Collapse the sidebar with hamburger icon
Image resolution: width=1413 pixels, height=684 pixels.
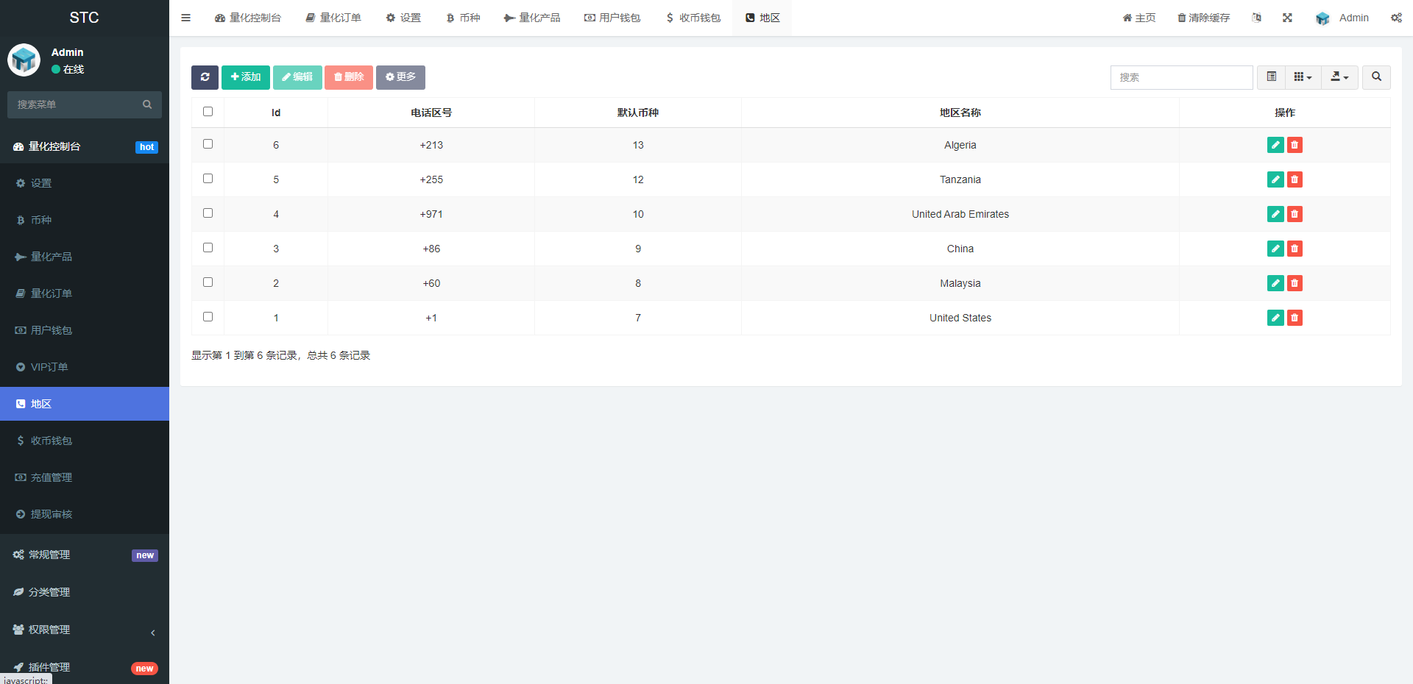[186, 18]
